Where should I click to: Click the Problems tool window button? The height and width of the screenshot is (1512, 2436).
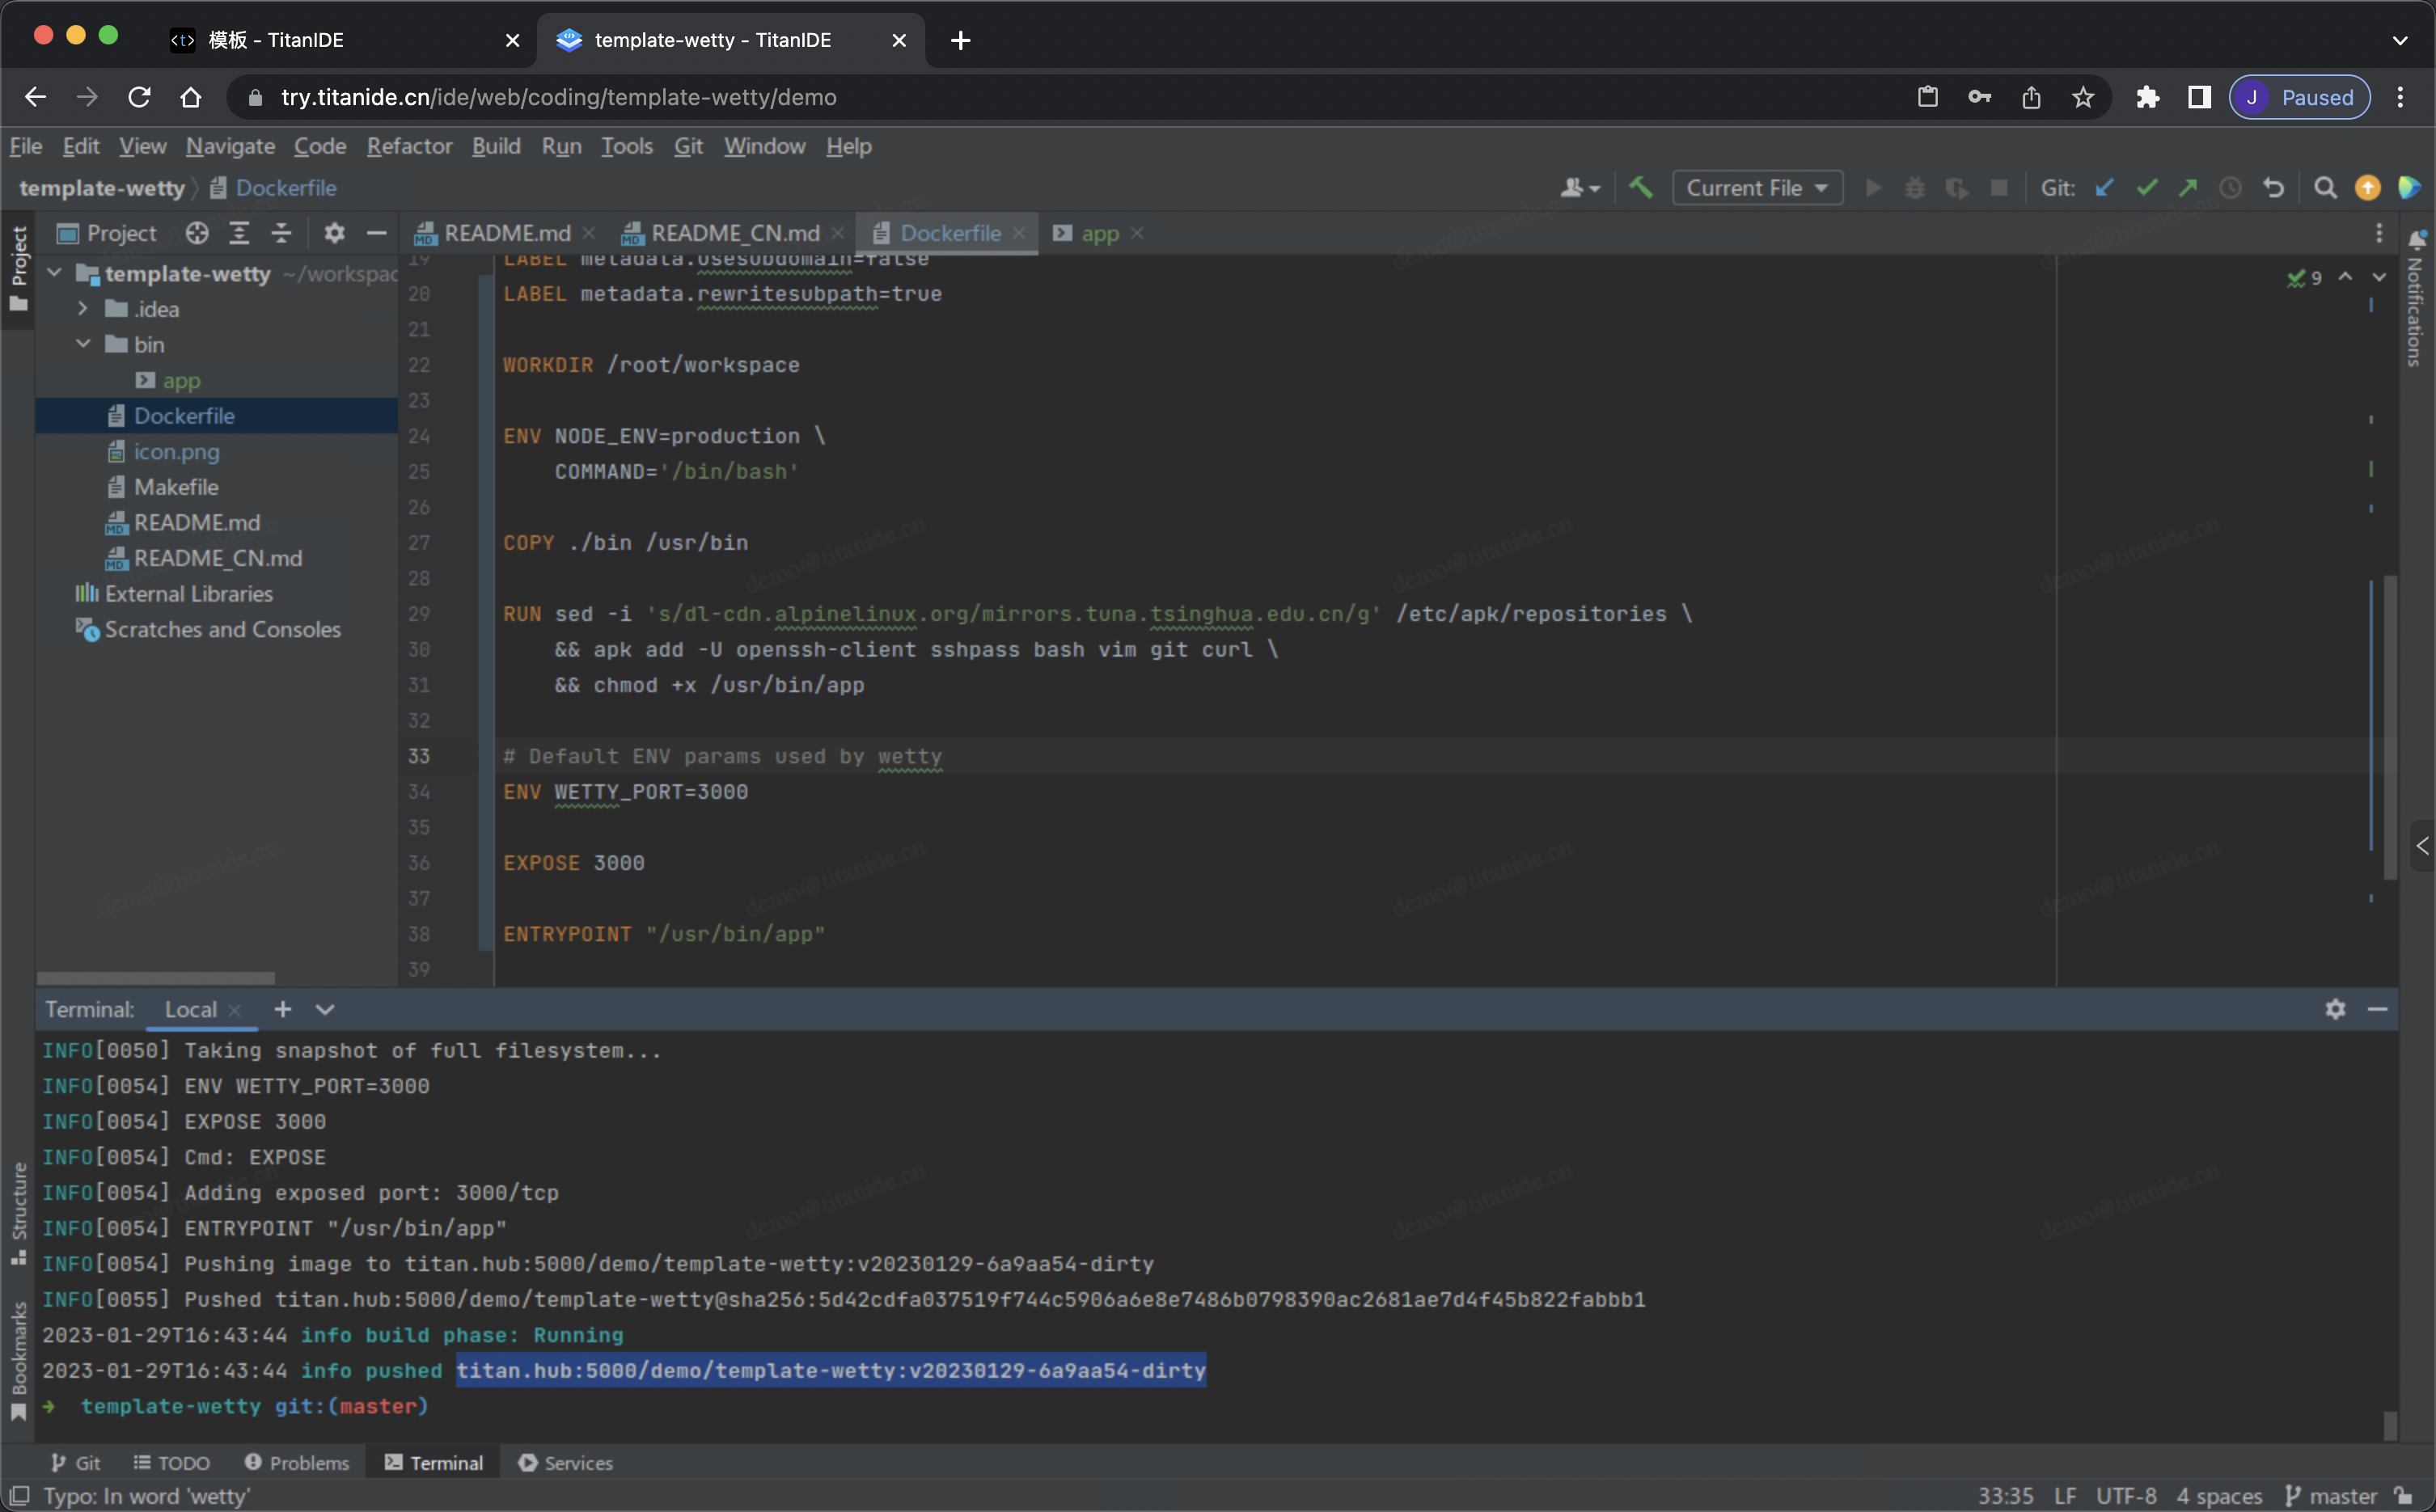297,1462
